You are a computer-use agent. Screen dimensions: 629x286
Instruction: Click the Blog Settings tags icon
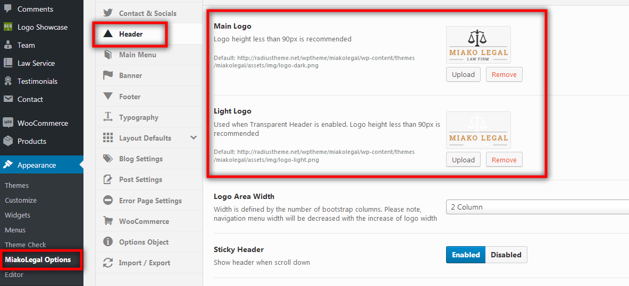click(x=108, y=159)
